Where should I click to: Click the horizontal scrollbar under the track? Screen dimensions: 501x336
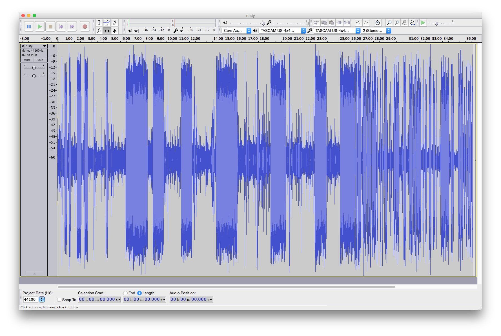point(226,287)
